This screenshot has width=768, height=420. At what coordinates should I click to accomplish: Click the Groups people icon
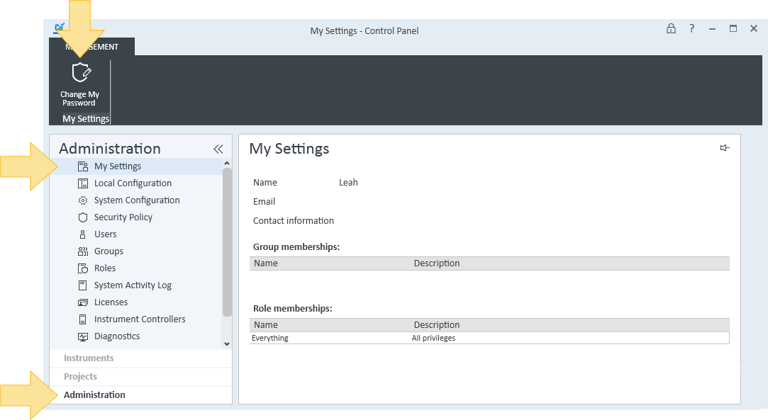coord(83,251)
